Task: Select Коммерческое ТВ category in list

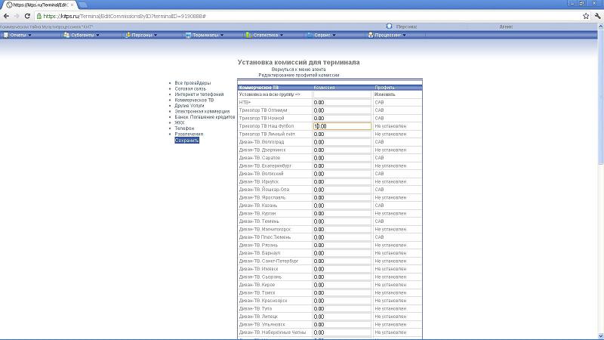Action: point(194,100)
